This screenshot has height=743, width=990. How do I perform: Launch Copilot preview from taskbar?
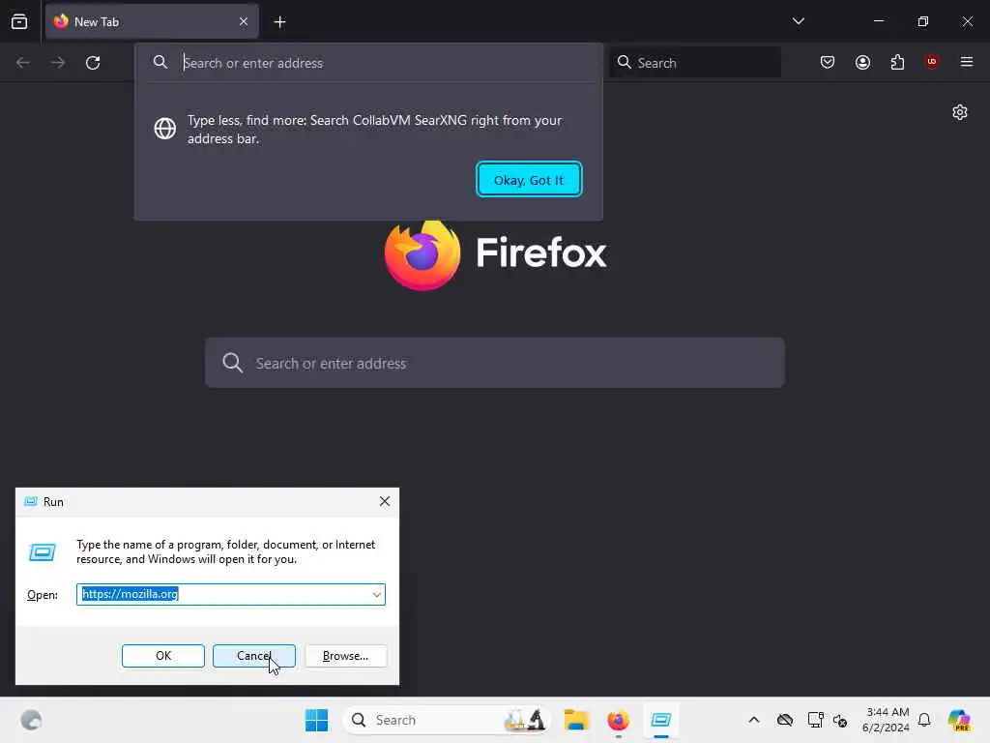959,720
